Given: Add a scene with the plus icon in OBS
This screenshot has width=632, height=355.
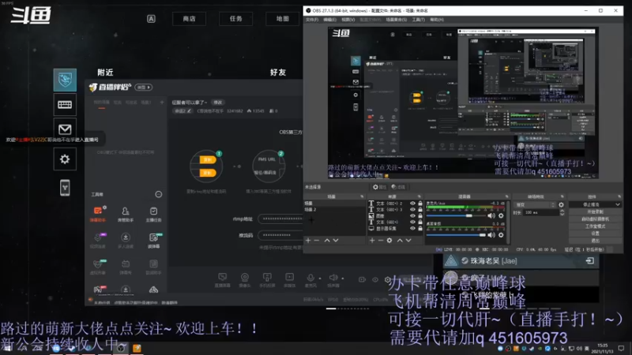Looking at the screenshot, I should 308,241.
